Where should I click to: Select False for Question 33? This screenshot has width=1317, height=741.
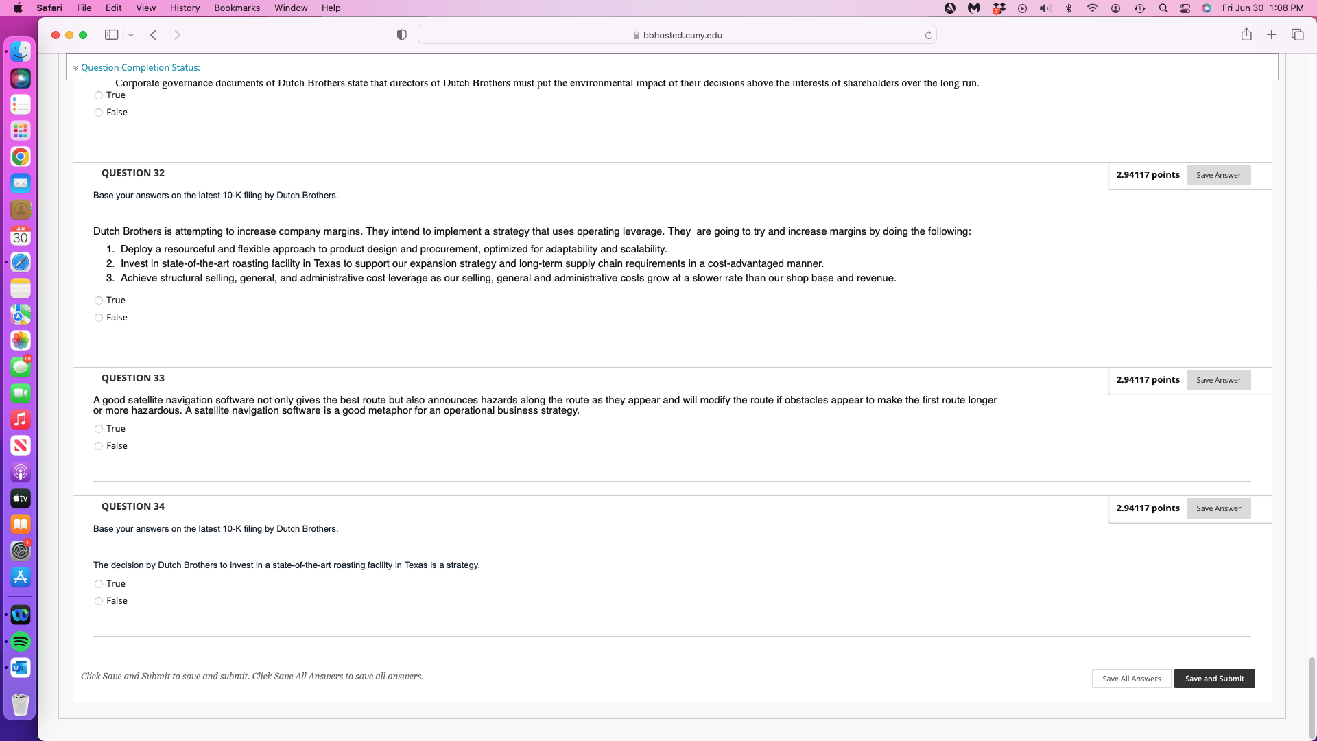(99, 446)
